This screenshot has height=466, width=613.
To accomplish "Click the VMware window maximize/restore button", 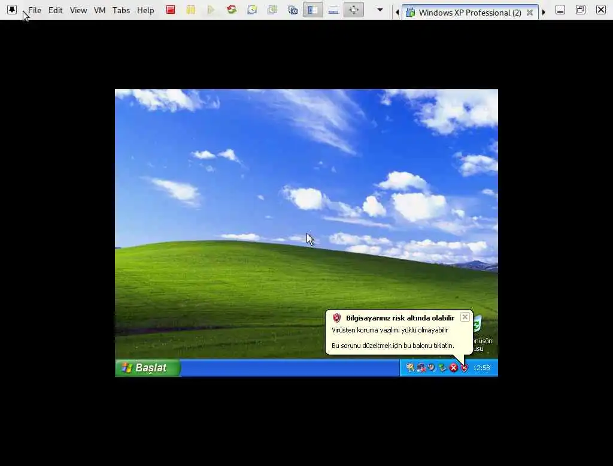I will (581, 10).
